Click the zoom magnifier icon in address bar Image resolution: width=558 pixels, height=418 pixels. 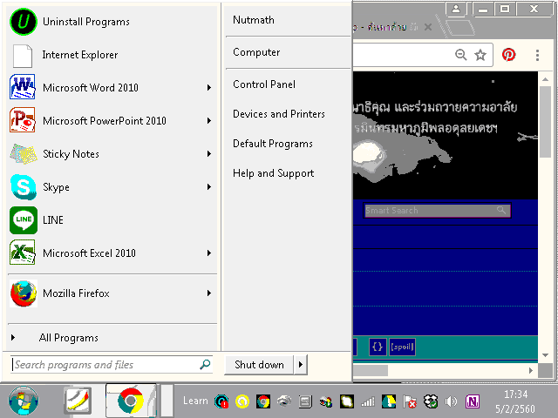(x=461, y=55)
